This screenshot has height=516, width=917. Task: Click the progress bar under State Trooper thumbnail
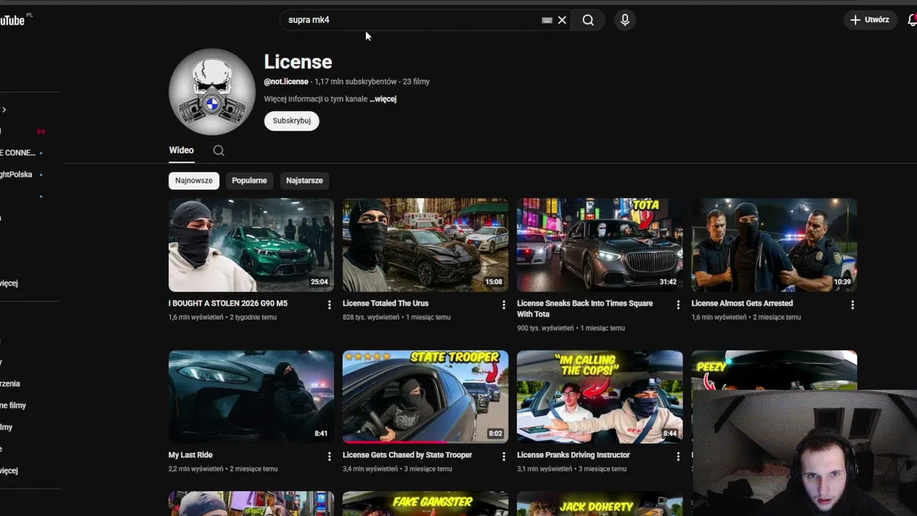tap(426, 442)
